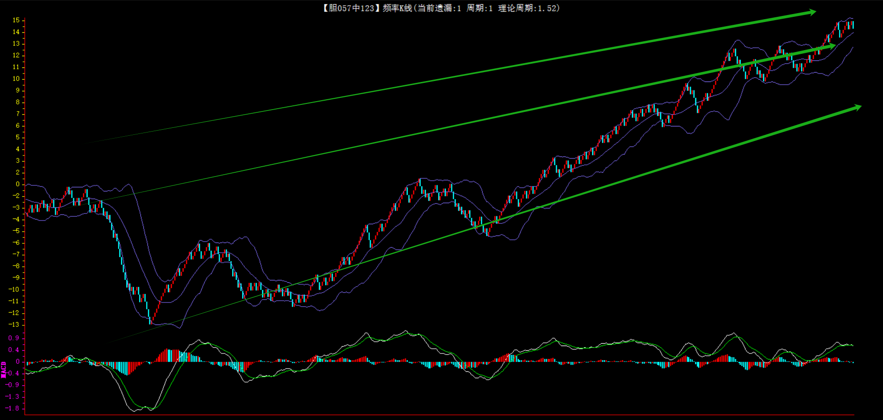Click the -13 label on price axis
The width and height of the screenshot is (883, 420).
14,324
